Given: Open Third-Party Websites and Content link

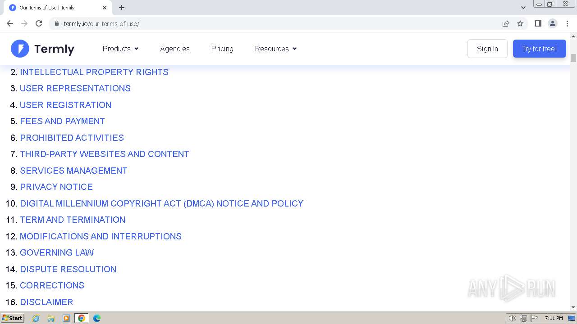Looking at the screenshot, I should coord(105,154).
